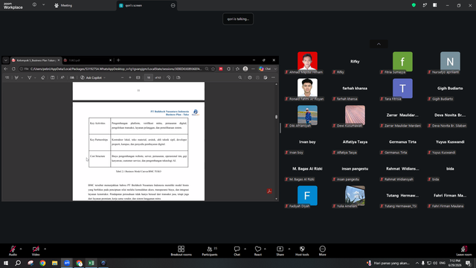
Task: Open the React menu
Action: (x=258, y=251)
